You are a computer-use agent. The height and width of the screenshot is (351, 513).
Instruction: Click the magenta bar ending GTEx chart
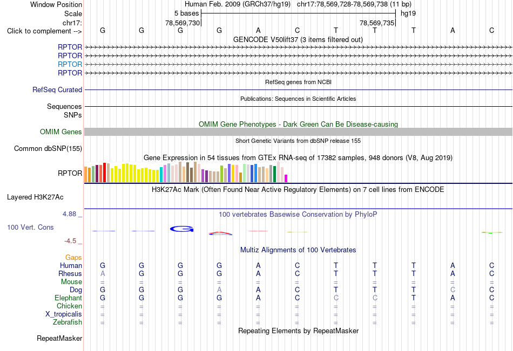(286, 178)
